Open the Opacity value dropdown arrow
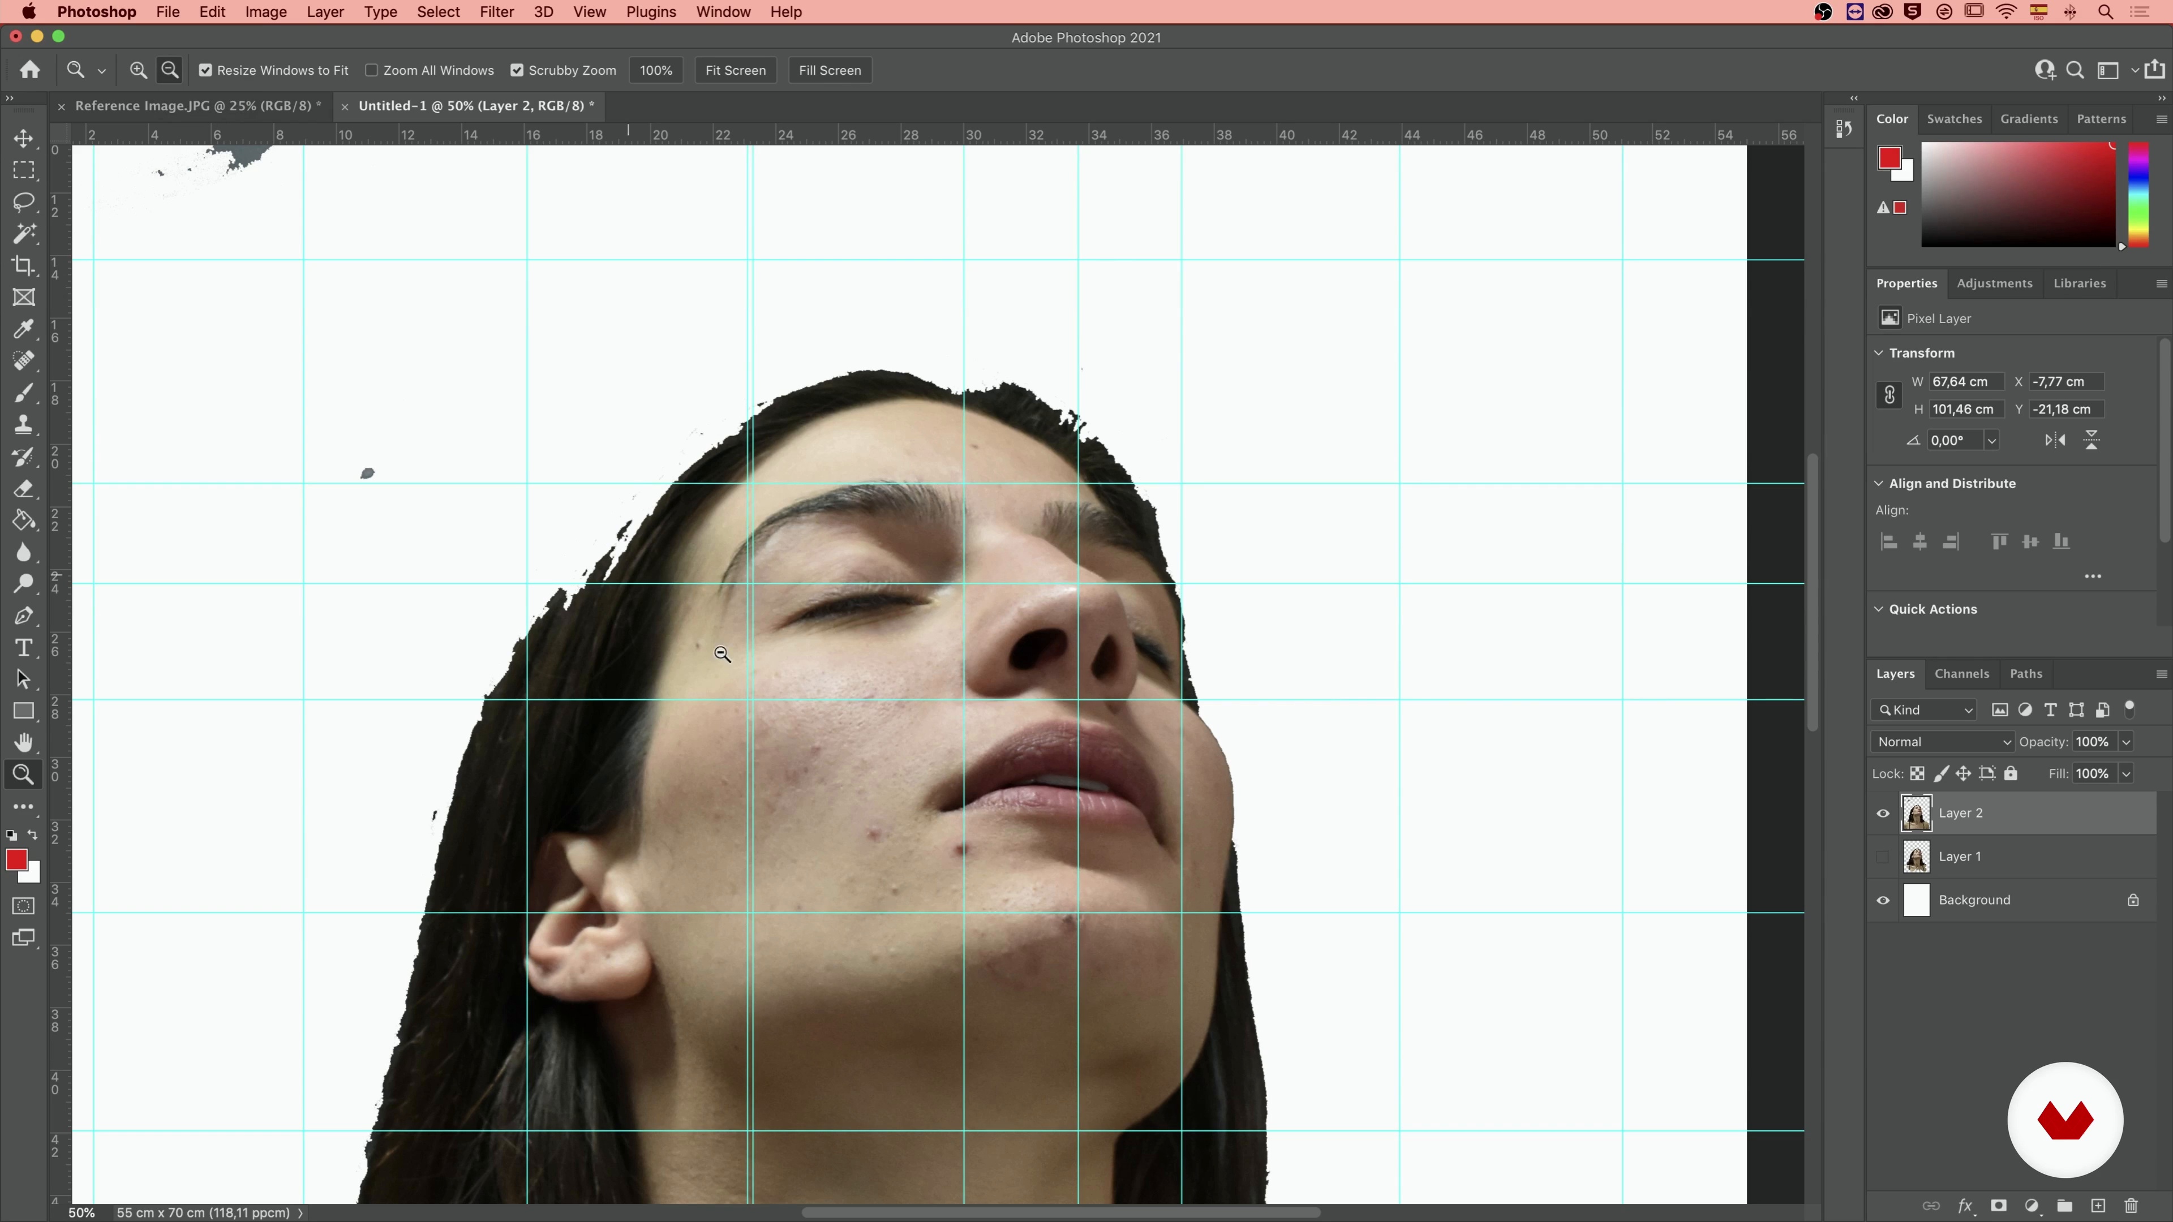The image size is (2173, 1222). (2127, 742)
